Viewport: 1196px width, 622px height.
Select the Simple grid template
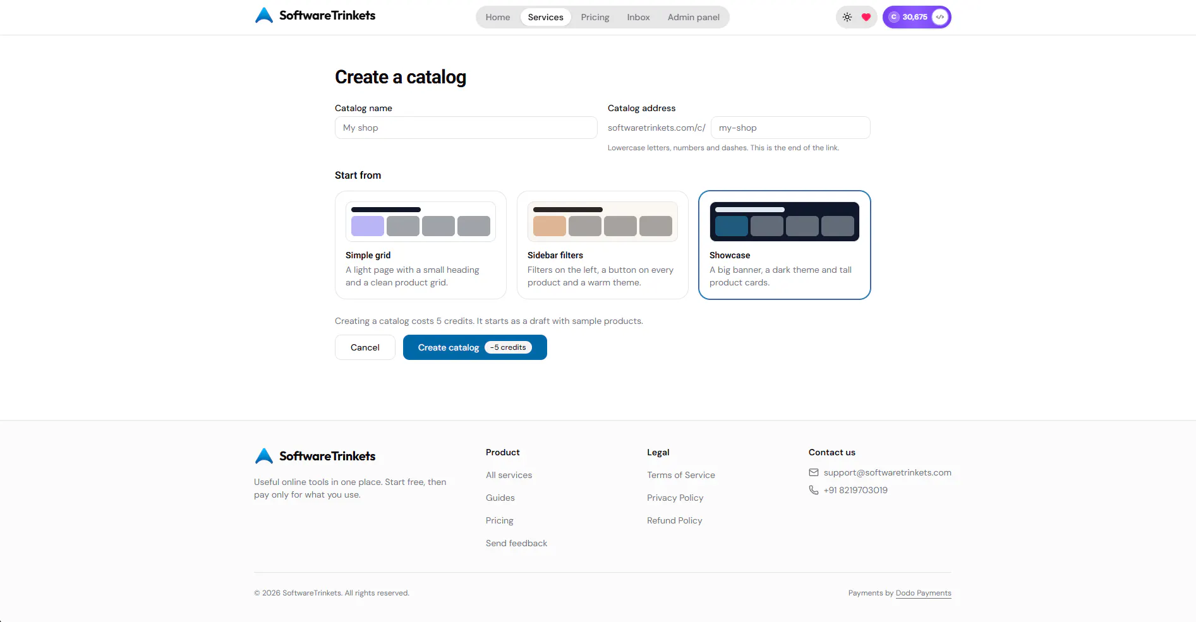click(421, 245)
